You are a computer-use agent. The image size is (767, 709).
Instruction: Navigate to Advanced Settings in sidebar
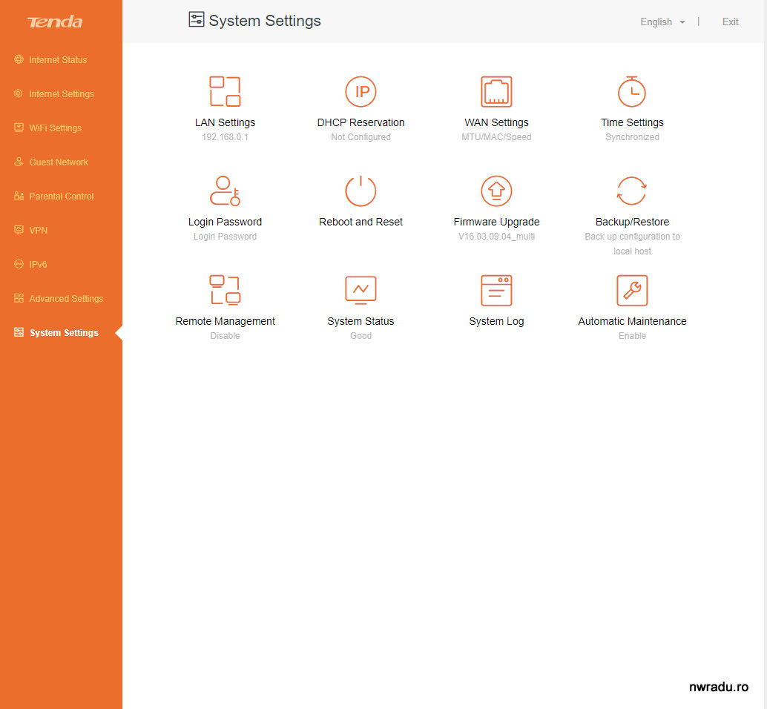click(x=66, y=299)
